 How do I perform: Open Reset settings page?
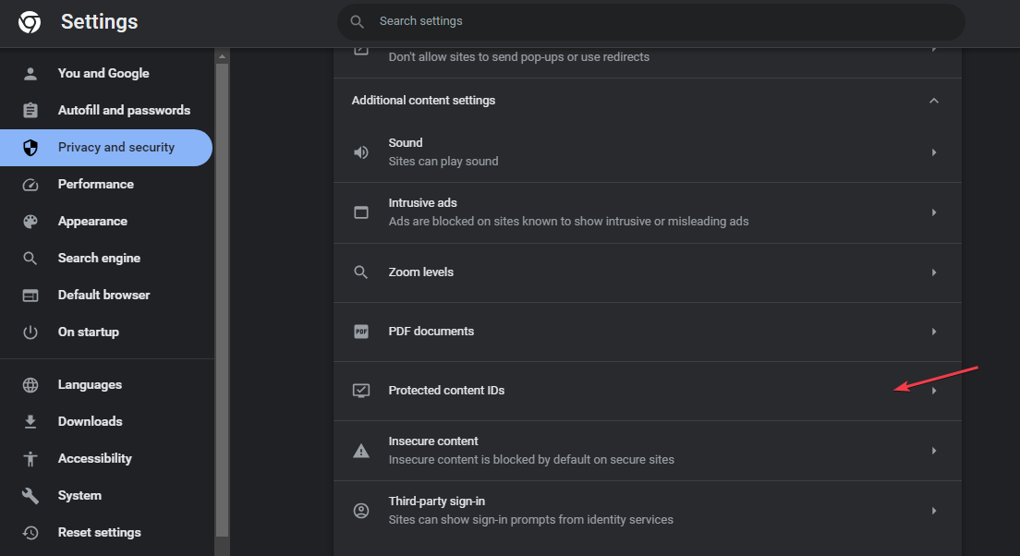click(x=106, y=533)
